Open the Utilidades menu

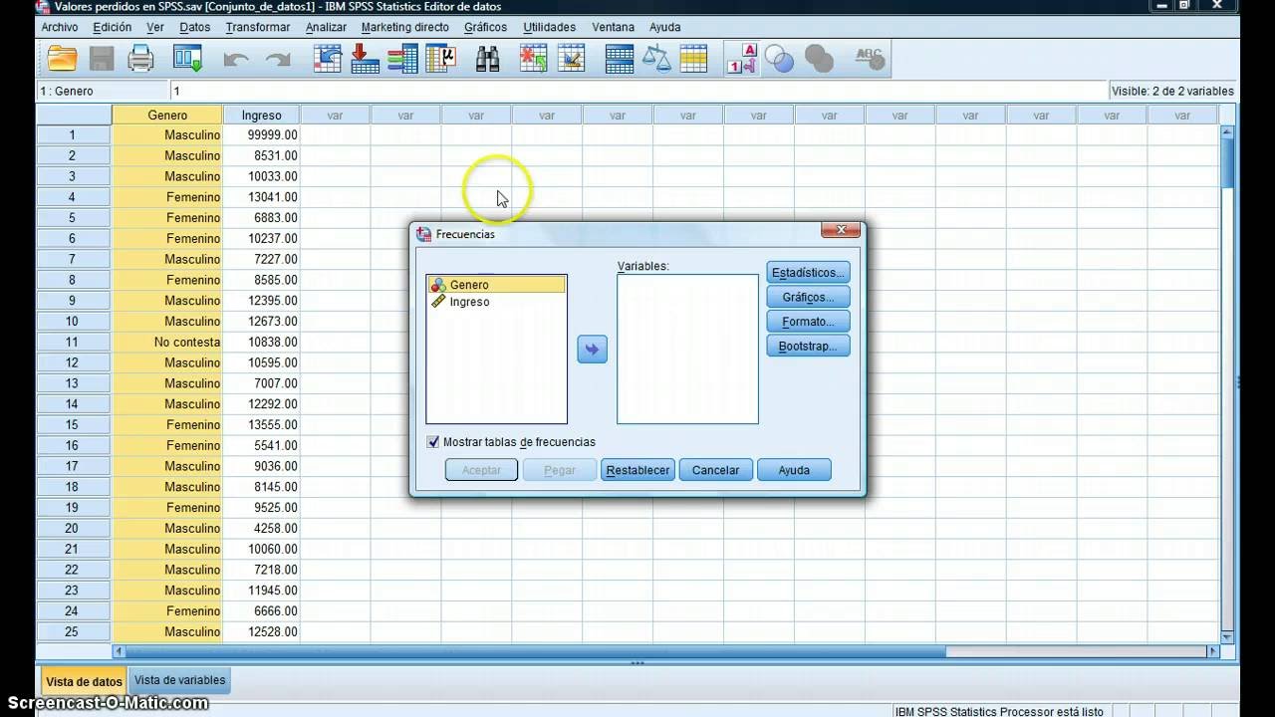click(550, 27)
